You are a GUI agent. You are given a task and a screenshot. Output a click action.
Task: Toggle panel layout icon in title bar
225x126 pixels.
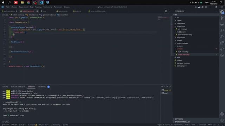[199, 7]
